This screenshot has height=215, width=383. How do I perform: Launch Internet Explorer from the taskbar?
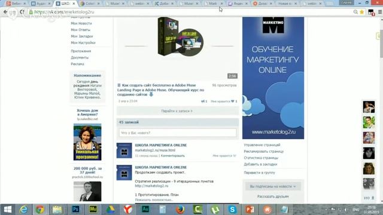[23, 210]
